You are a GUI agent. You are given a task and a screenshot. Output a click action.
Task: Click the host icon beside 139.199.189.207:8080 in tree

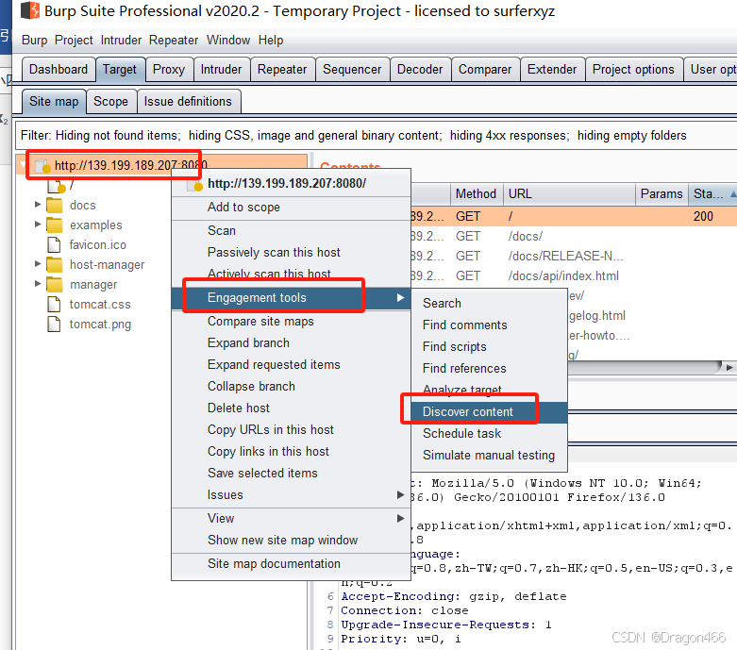(42, 165)
